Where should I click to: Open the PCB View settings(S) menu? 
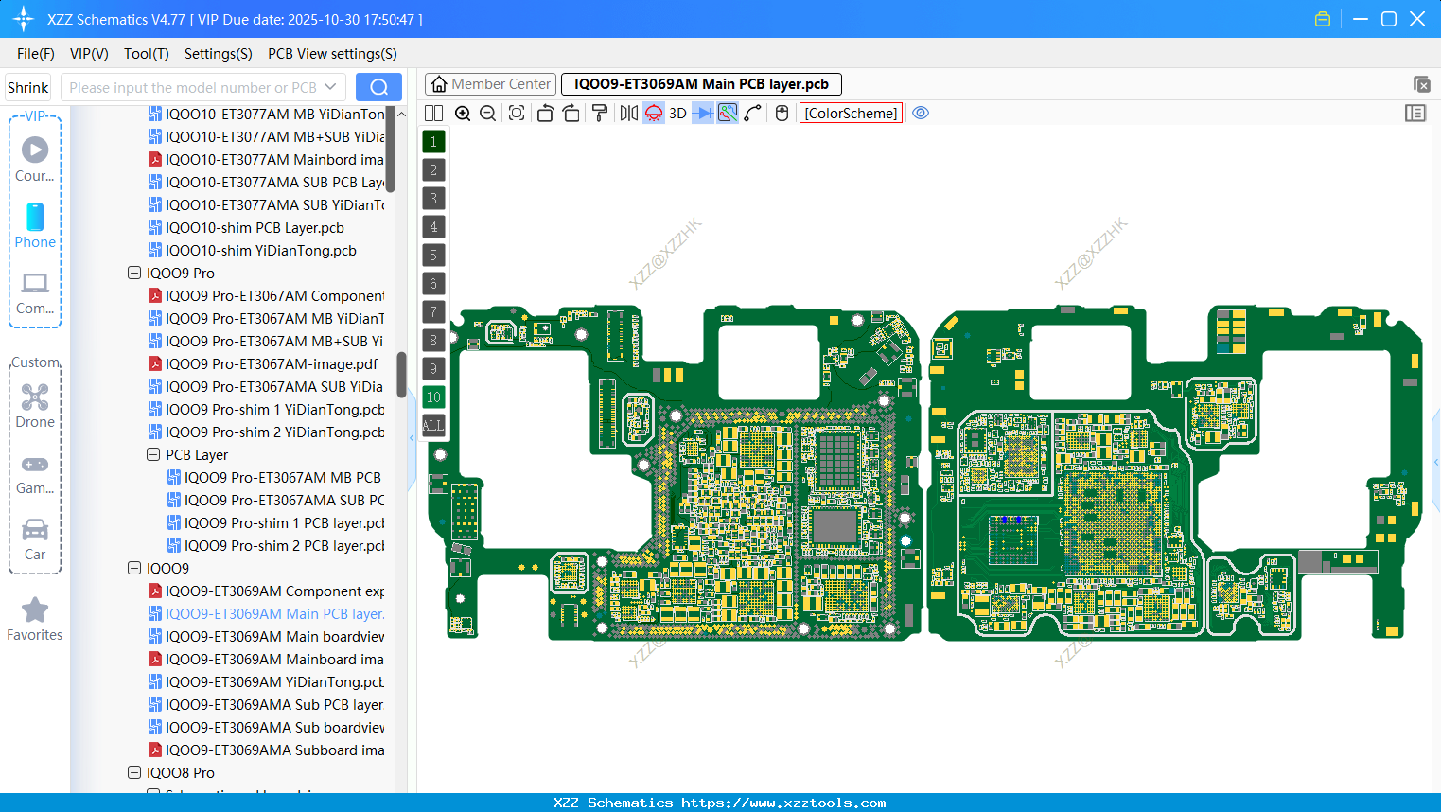click(331, 54)
